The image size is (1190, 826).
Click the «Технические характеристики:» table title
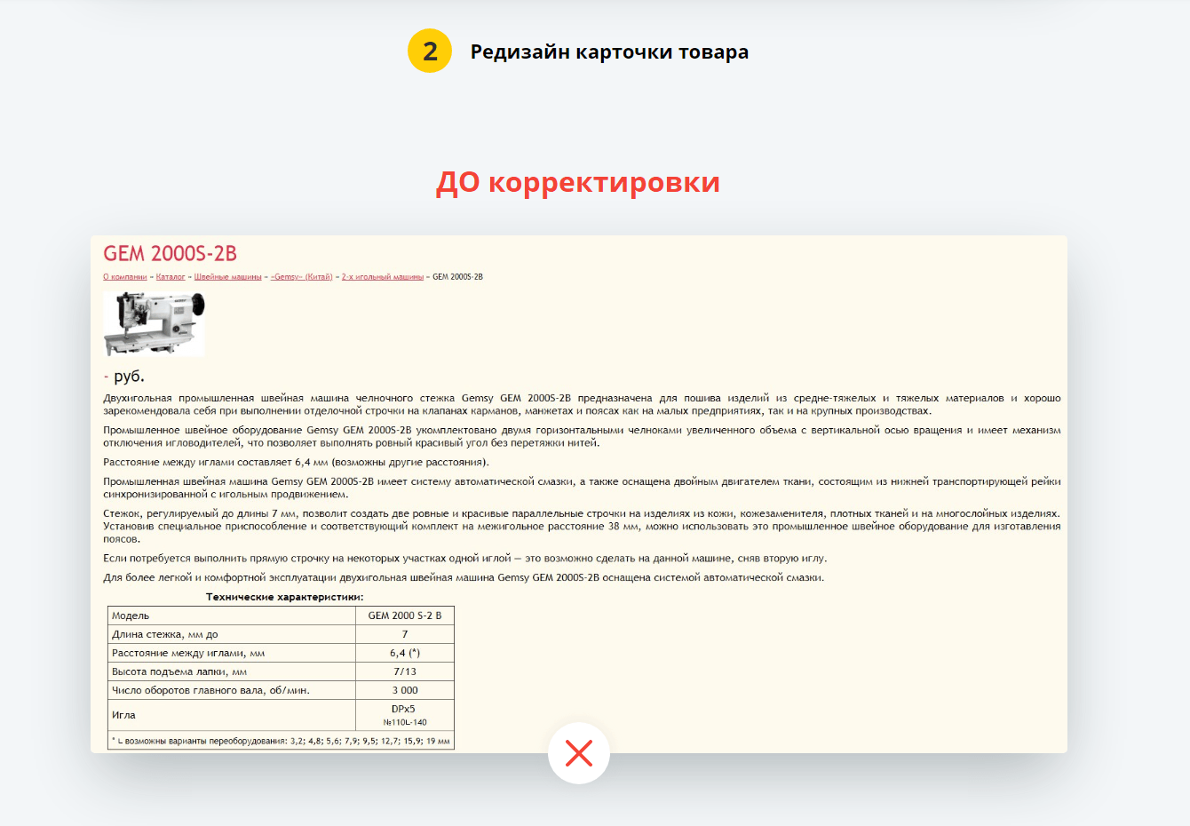[285, 597]
